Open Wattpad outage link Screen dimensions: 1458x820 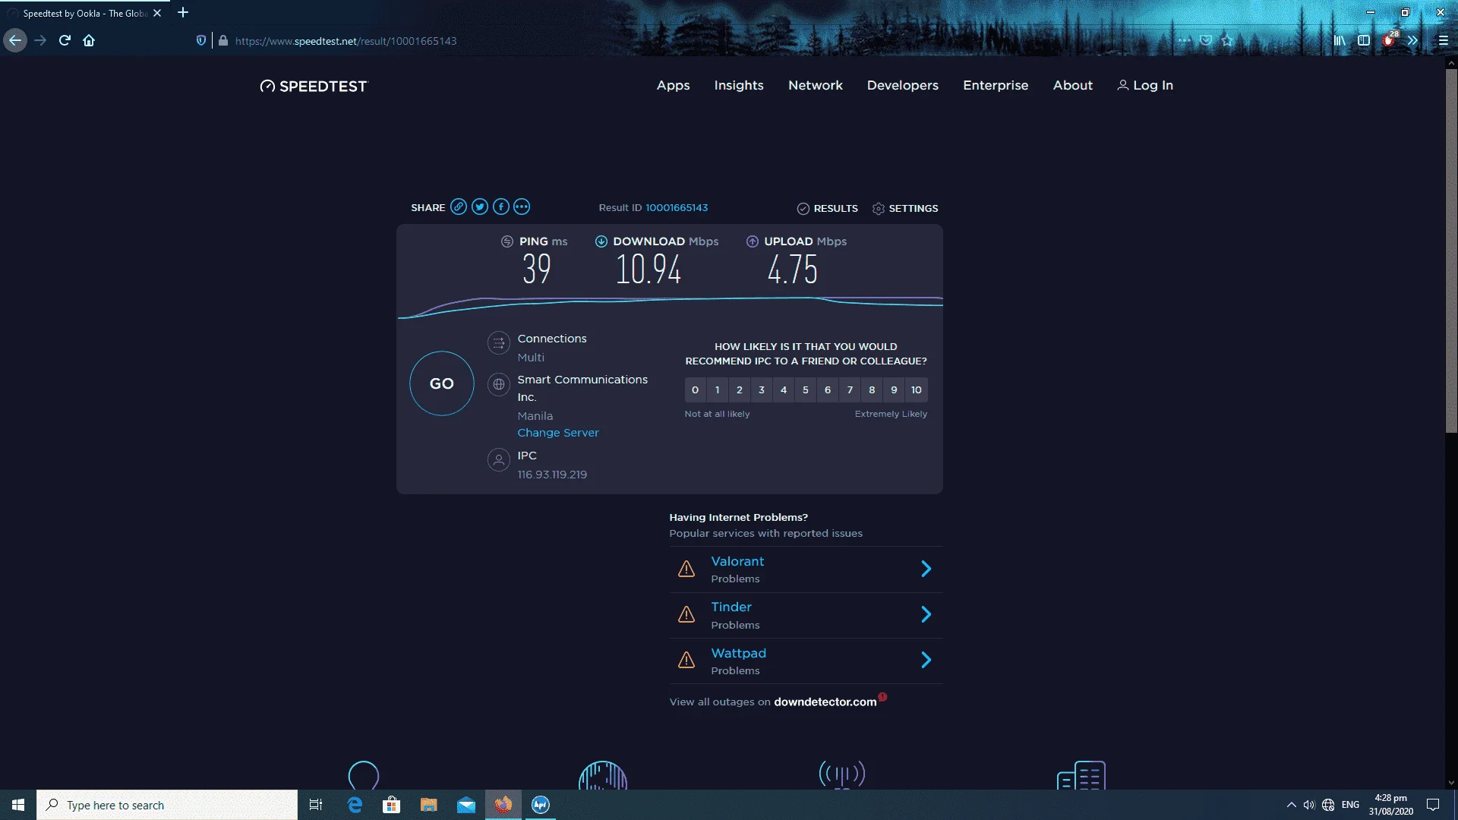click(738, 653)
